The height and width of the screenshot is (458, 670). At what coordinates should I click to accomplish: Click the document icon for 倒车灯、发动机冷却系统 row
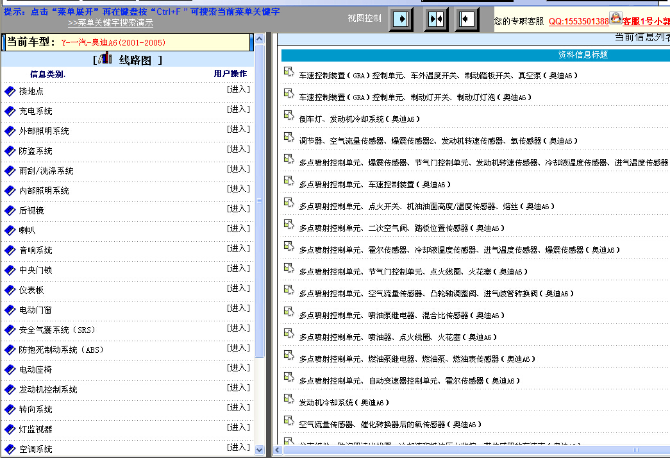coord(289,115)
